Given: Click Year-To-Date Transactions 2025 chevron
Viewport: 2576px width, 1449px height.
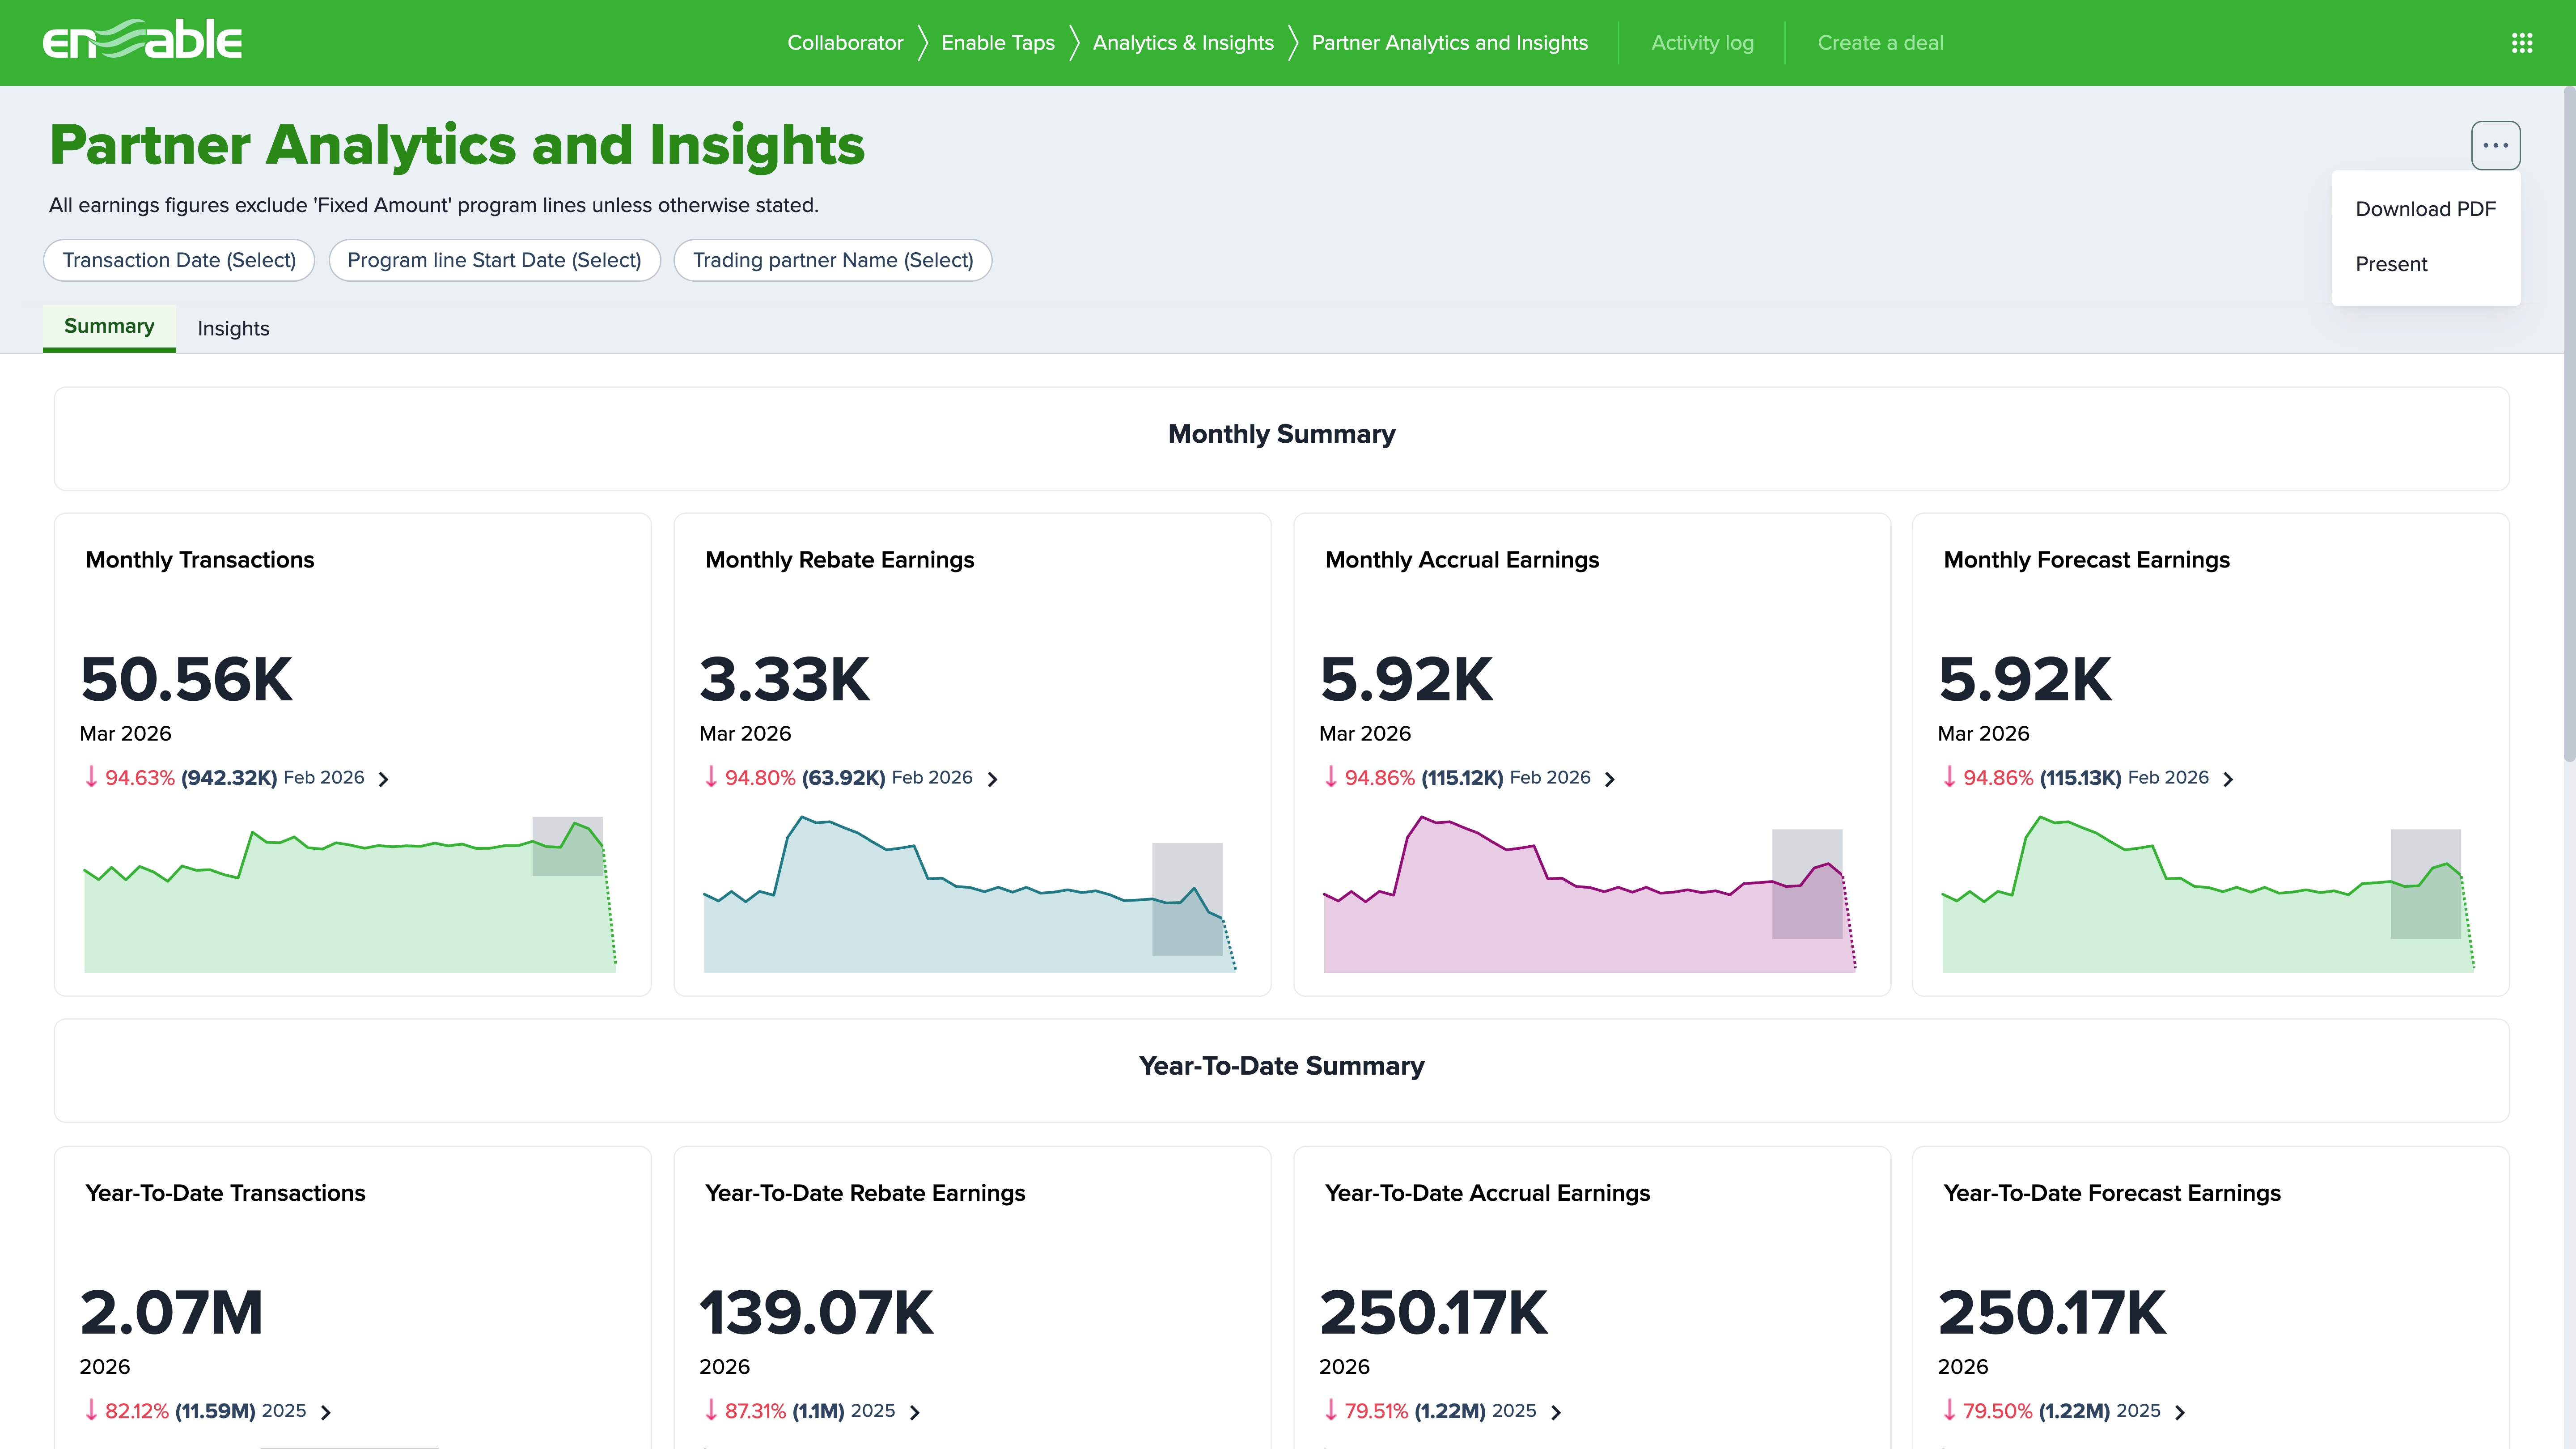Looking at the screenshot, I should tap(326, 1412).
